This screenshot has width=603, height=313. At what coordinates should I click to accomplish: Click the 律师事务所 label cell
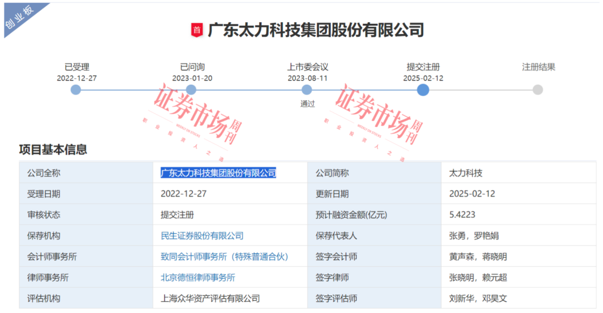coord(86,277)
